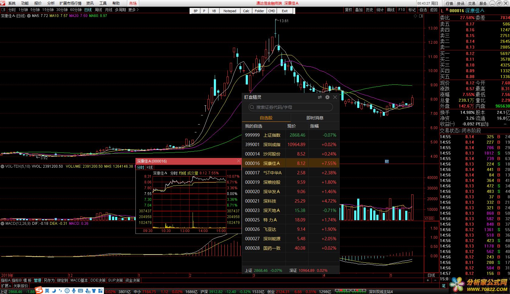Open the 盯盘精灵 settings gear
510x294 pixels.
(x=327, y=97)
